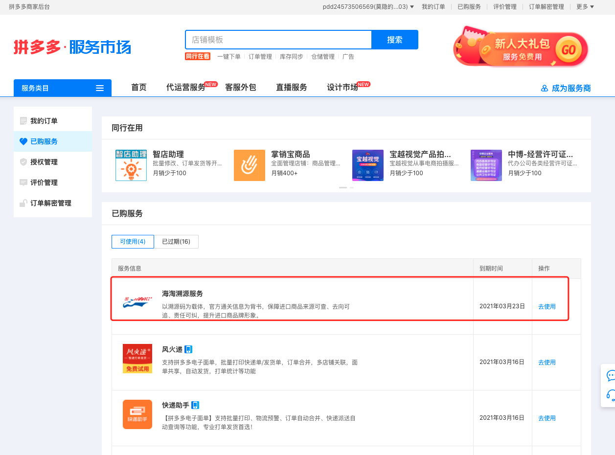Switch to the 已过期(16) tab
The height and width of the screenshot is (455, 615).
(176, 242)
